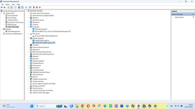
Task: Open Steam from the taskbar
Action: pyautogui.click(x=150, y=106)
